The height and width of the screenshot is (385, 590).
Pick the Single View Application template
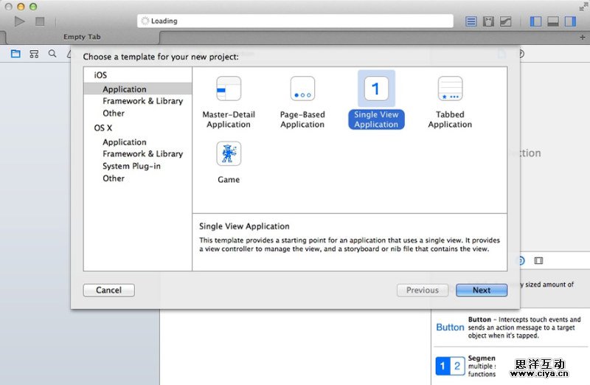pos(376,89)
